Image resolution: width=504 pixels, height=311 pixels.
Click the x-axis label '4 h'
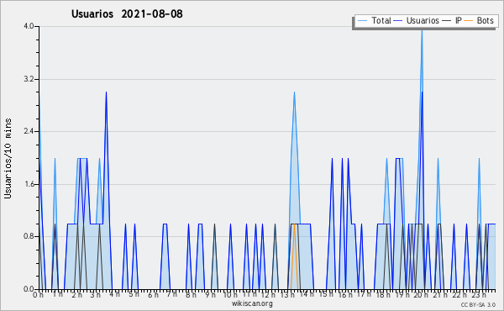pos(115,294)
